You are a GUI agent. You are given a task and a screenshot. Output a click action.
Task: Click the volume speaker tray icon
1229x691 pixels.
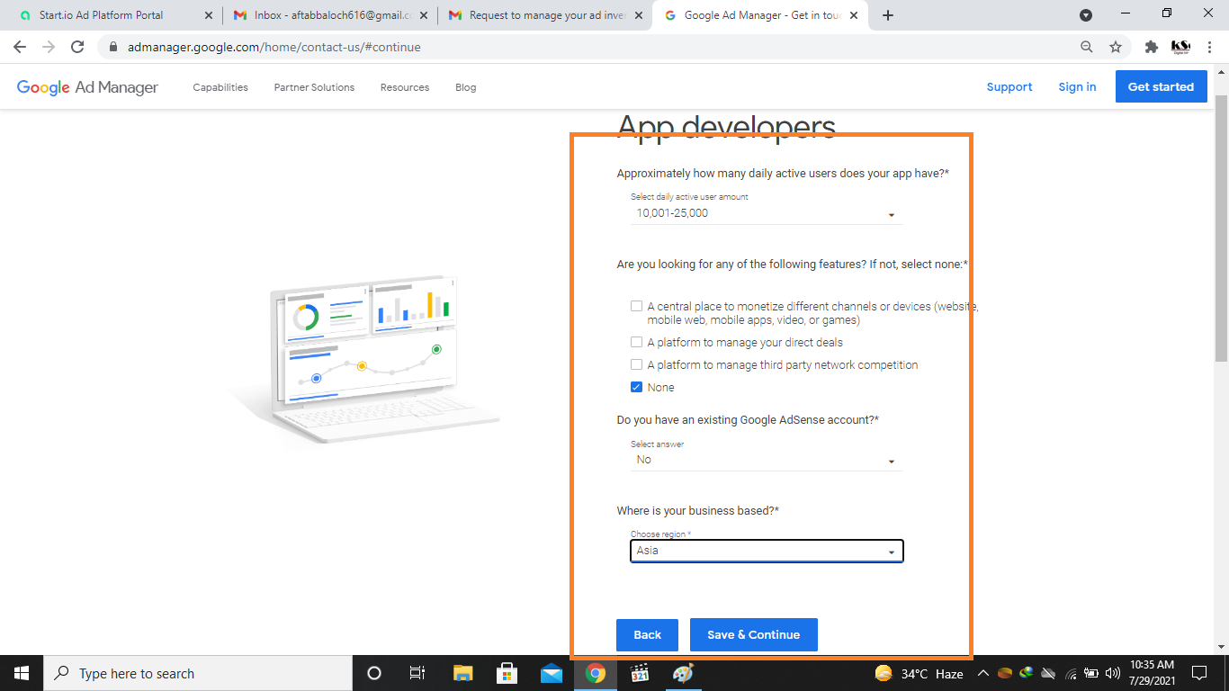click(x=1112, y=673)
